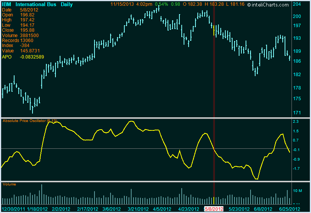Click the 0.98 price change value

coord(175,4)
